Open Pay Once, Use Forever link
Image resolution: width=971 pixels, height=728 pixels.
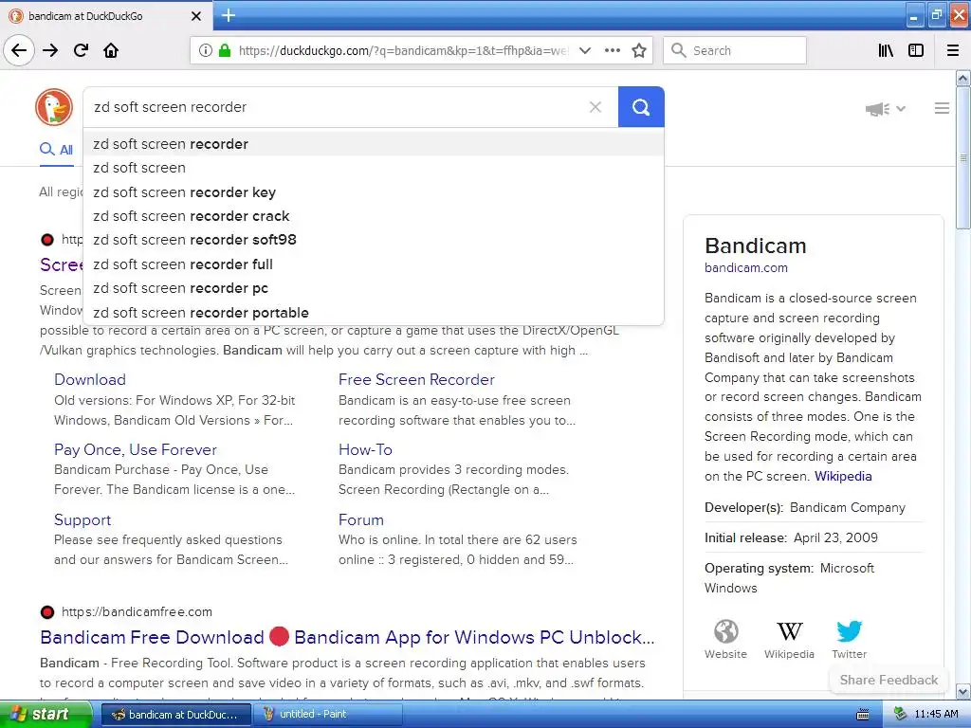coord(136,449)
